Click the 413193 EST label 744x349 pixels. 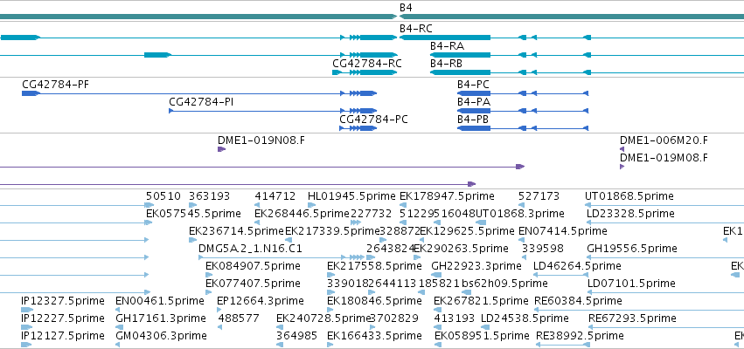pyautogui.click(x=455, y=318)
